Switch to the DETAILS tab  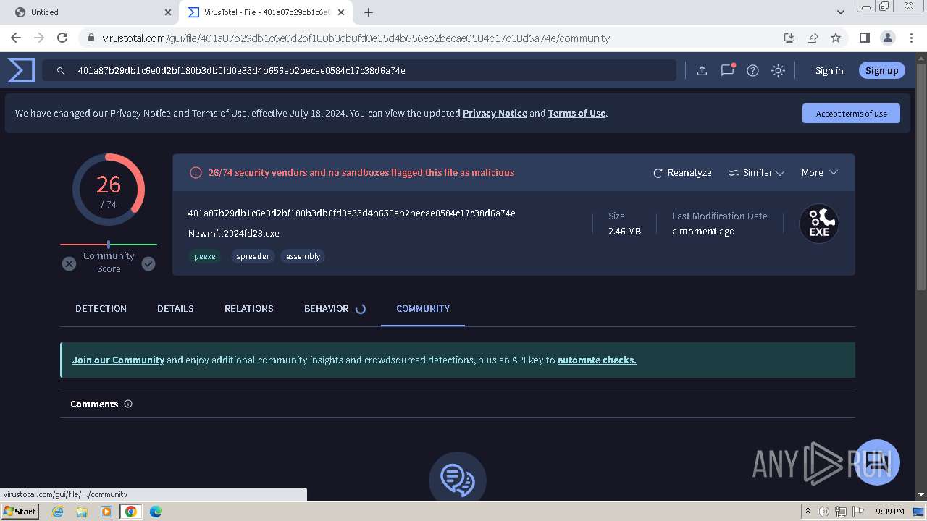coord(175,308)
